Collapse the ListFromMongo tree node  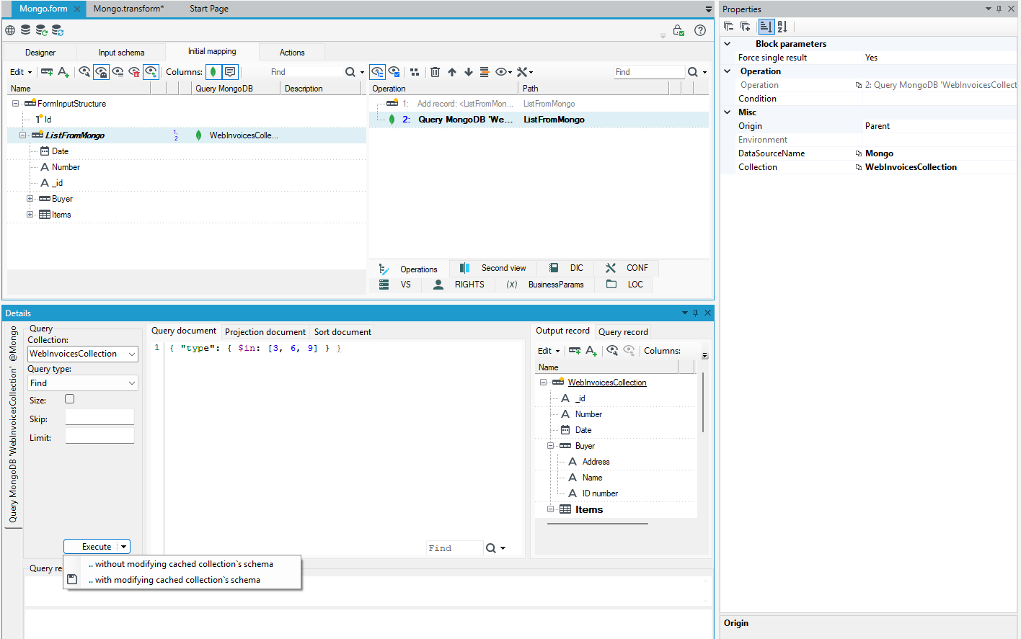[22, 135]
